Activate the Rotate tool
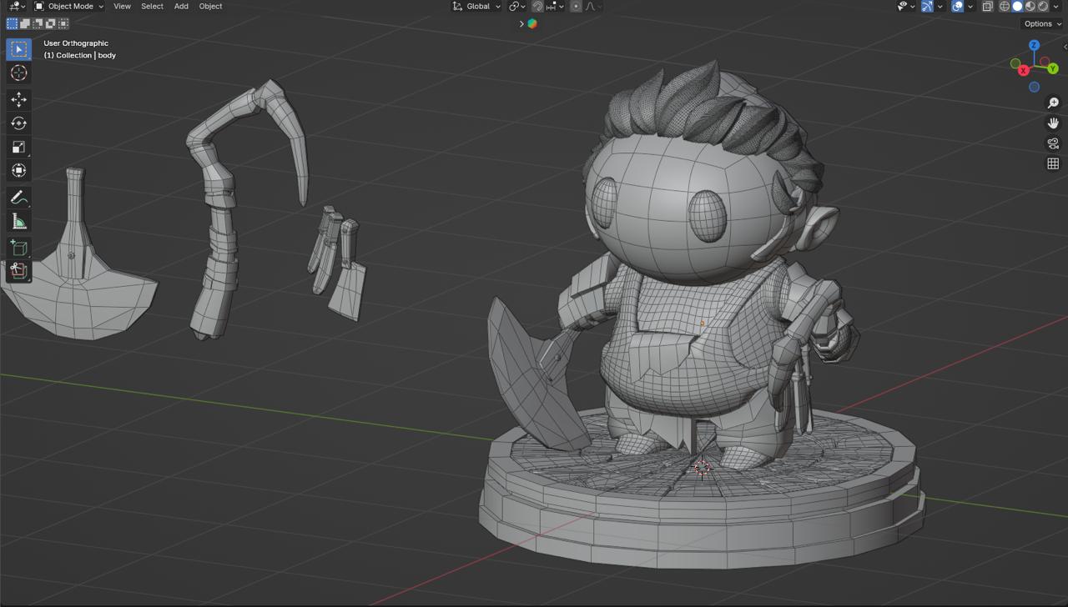The width and height of the screenshot is (1068, 607). (18, 123)
